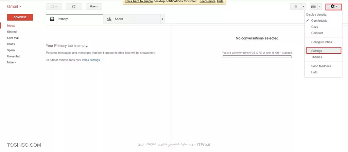Click the inbox settings link
The image size is (348, 152).
(91, 60)
